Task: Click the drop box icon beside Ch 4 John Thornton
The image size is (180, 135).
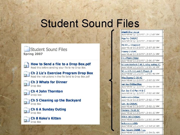Action: pos(27,92)
